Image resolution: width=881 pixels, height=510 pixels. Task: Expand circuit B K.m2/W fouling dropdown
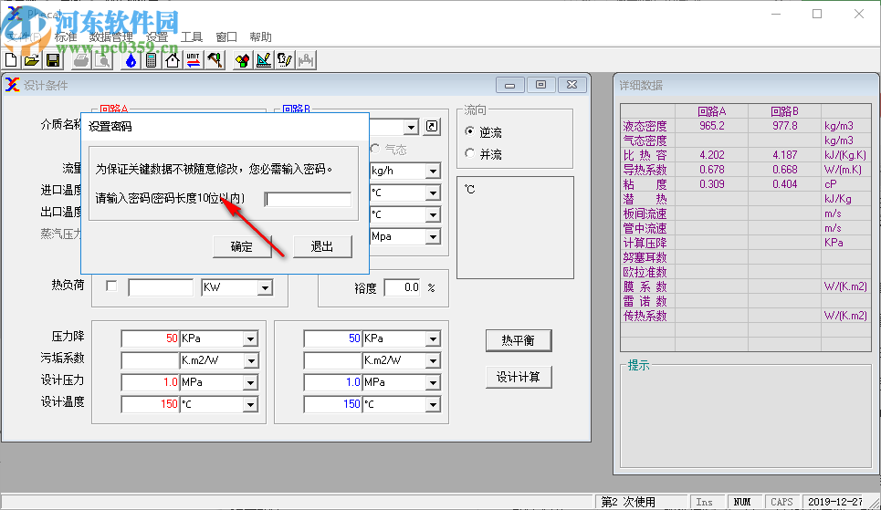point(433,361)
